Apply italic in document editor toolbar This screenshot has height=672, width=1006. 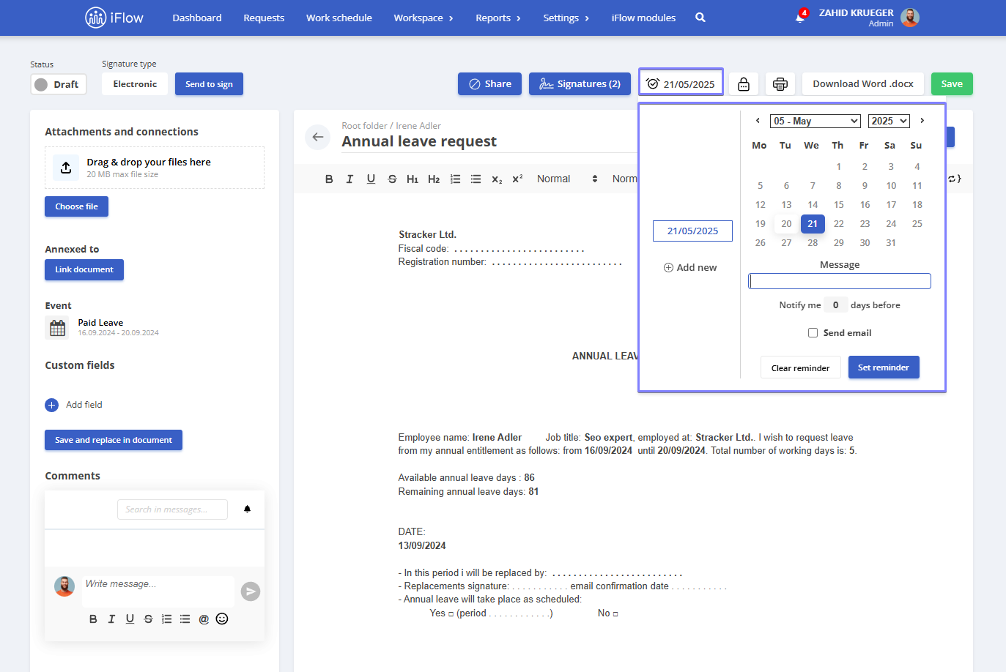[x=349, y=179]
